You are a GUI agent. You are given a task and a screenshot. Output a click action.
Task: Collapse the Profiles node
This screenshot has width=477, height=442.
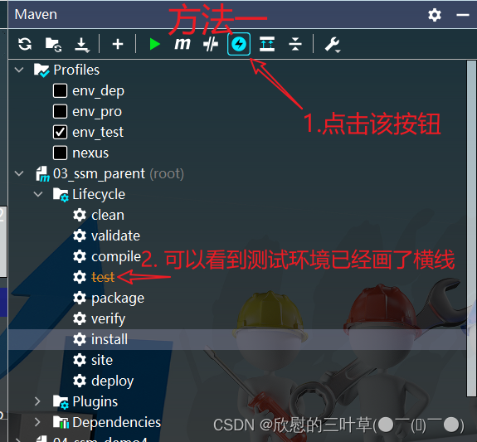pos(19,70)
